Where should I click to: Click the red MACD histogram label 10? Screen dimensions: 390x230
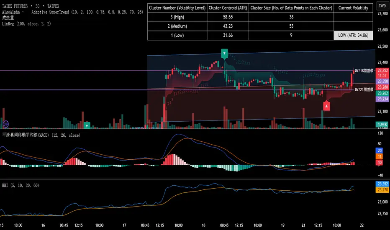[x=380, y=163]
